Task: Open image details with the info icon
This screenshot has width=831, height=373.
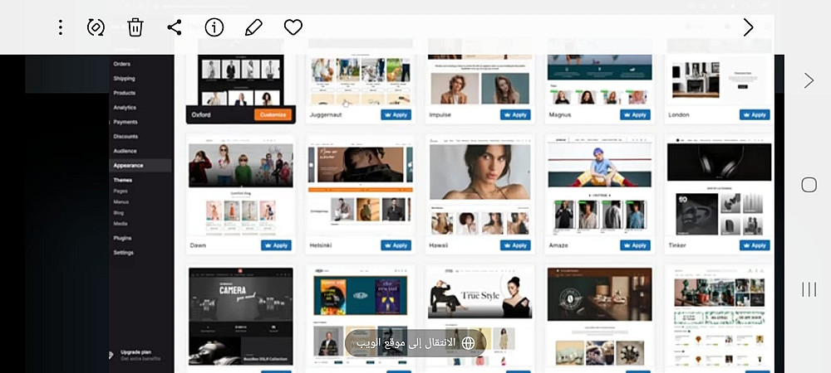Action: [x=214, y=27]
